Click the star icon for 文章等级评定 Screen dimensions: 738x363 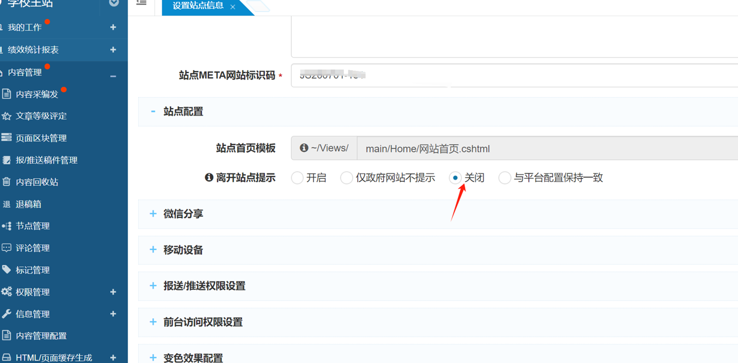[x=6, y=116]
